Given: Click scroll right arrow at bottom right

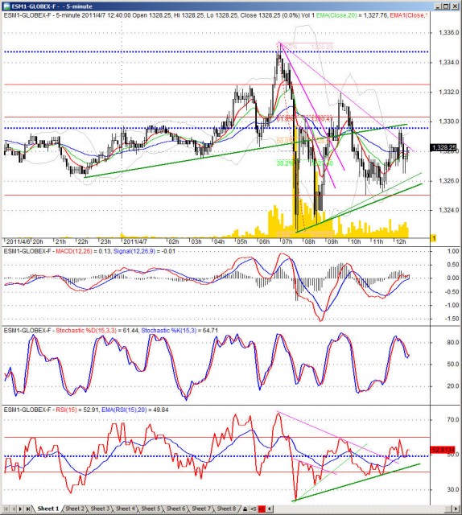Looking at the screenshot, I should pyautogui.click(x=456, y=509).
